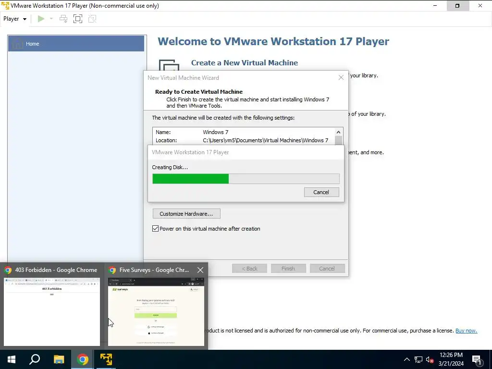Select Home in the library sidebar
492x369 pixels.
coord(76,44)
